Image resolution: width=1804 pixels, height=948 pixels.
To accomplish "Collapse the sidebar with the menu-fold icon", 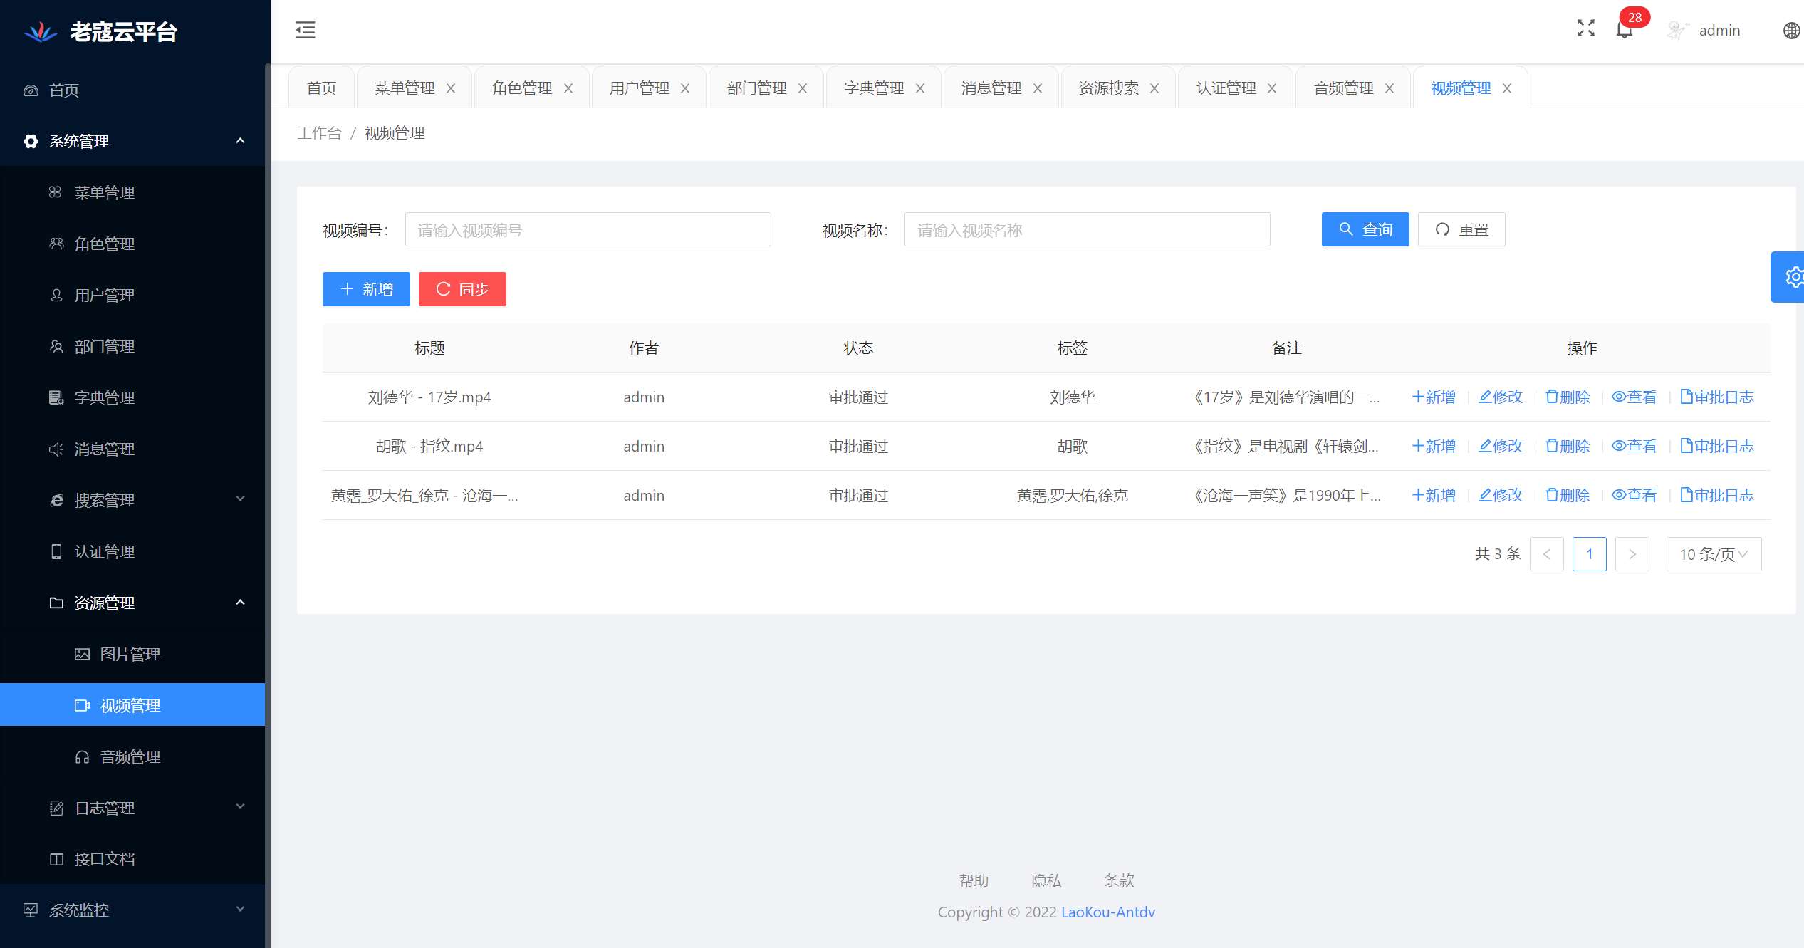I will pyautogui.click(x=306, y=30).
